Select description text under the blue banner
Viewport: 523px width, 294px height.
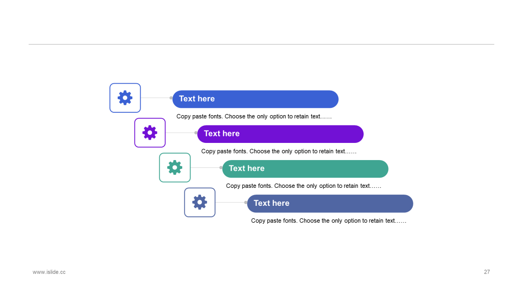tap(254, 116)
